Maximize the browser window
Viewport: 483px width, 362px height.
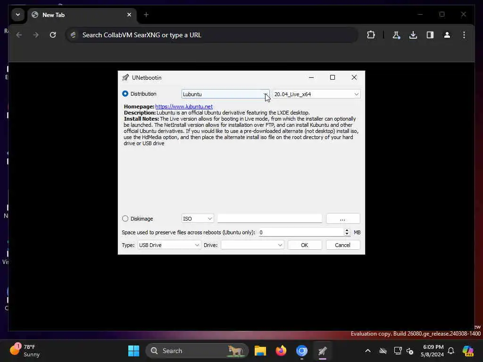tap(442, 14)
